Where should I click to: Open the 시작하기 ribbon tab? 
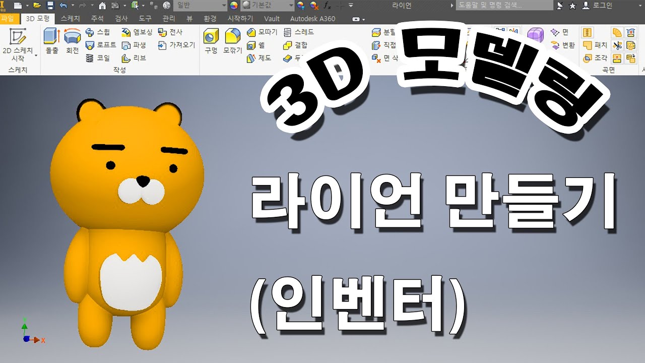click(x=240, y=19)
